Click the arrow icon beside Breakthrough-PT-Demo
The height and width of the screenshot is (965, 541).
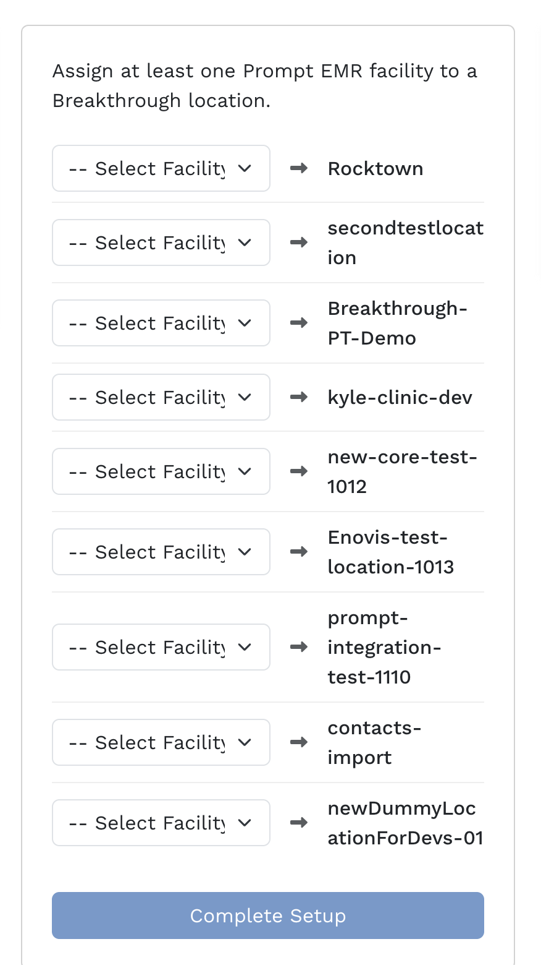click(299, 323)
